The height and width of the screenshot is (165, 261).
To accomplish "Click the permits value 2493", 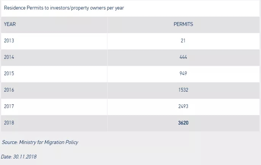I will point(183,106).
